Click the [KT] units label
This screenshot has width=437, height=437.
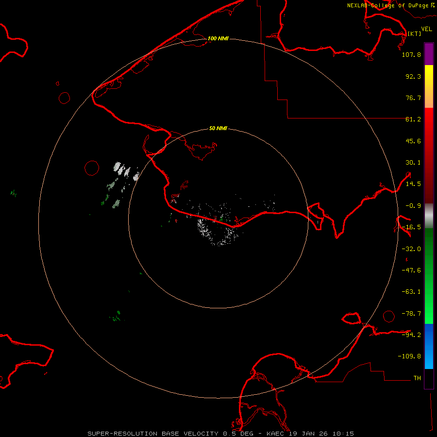pos(414,34)
